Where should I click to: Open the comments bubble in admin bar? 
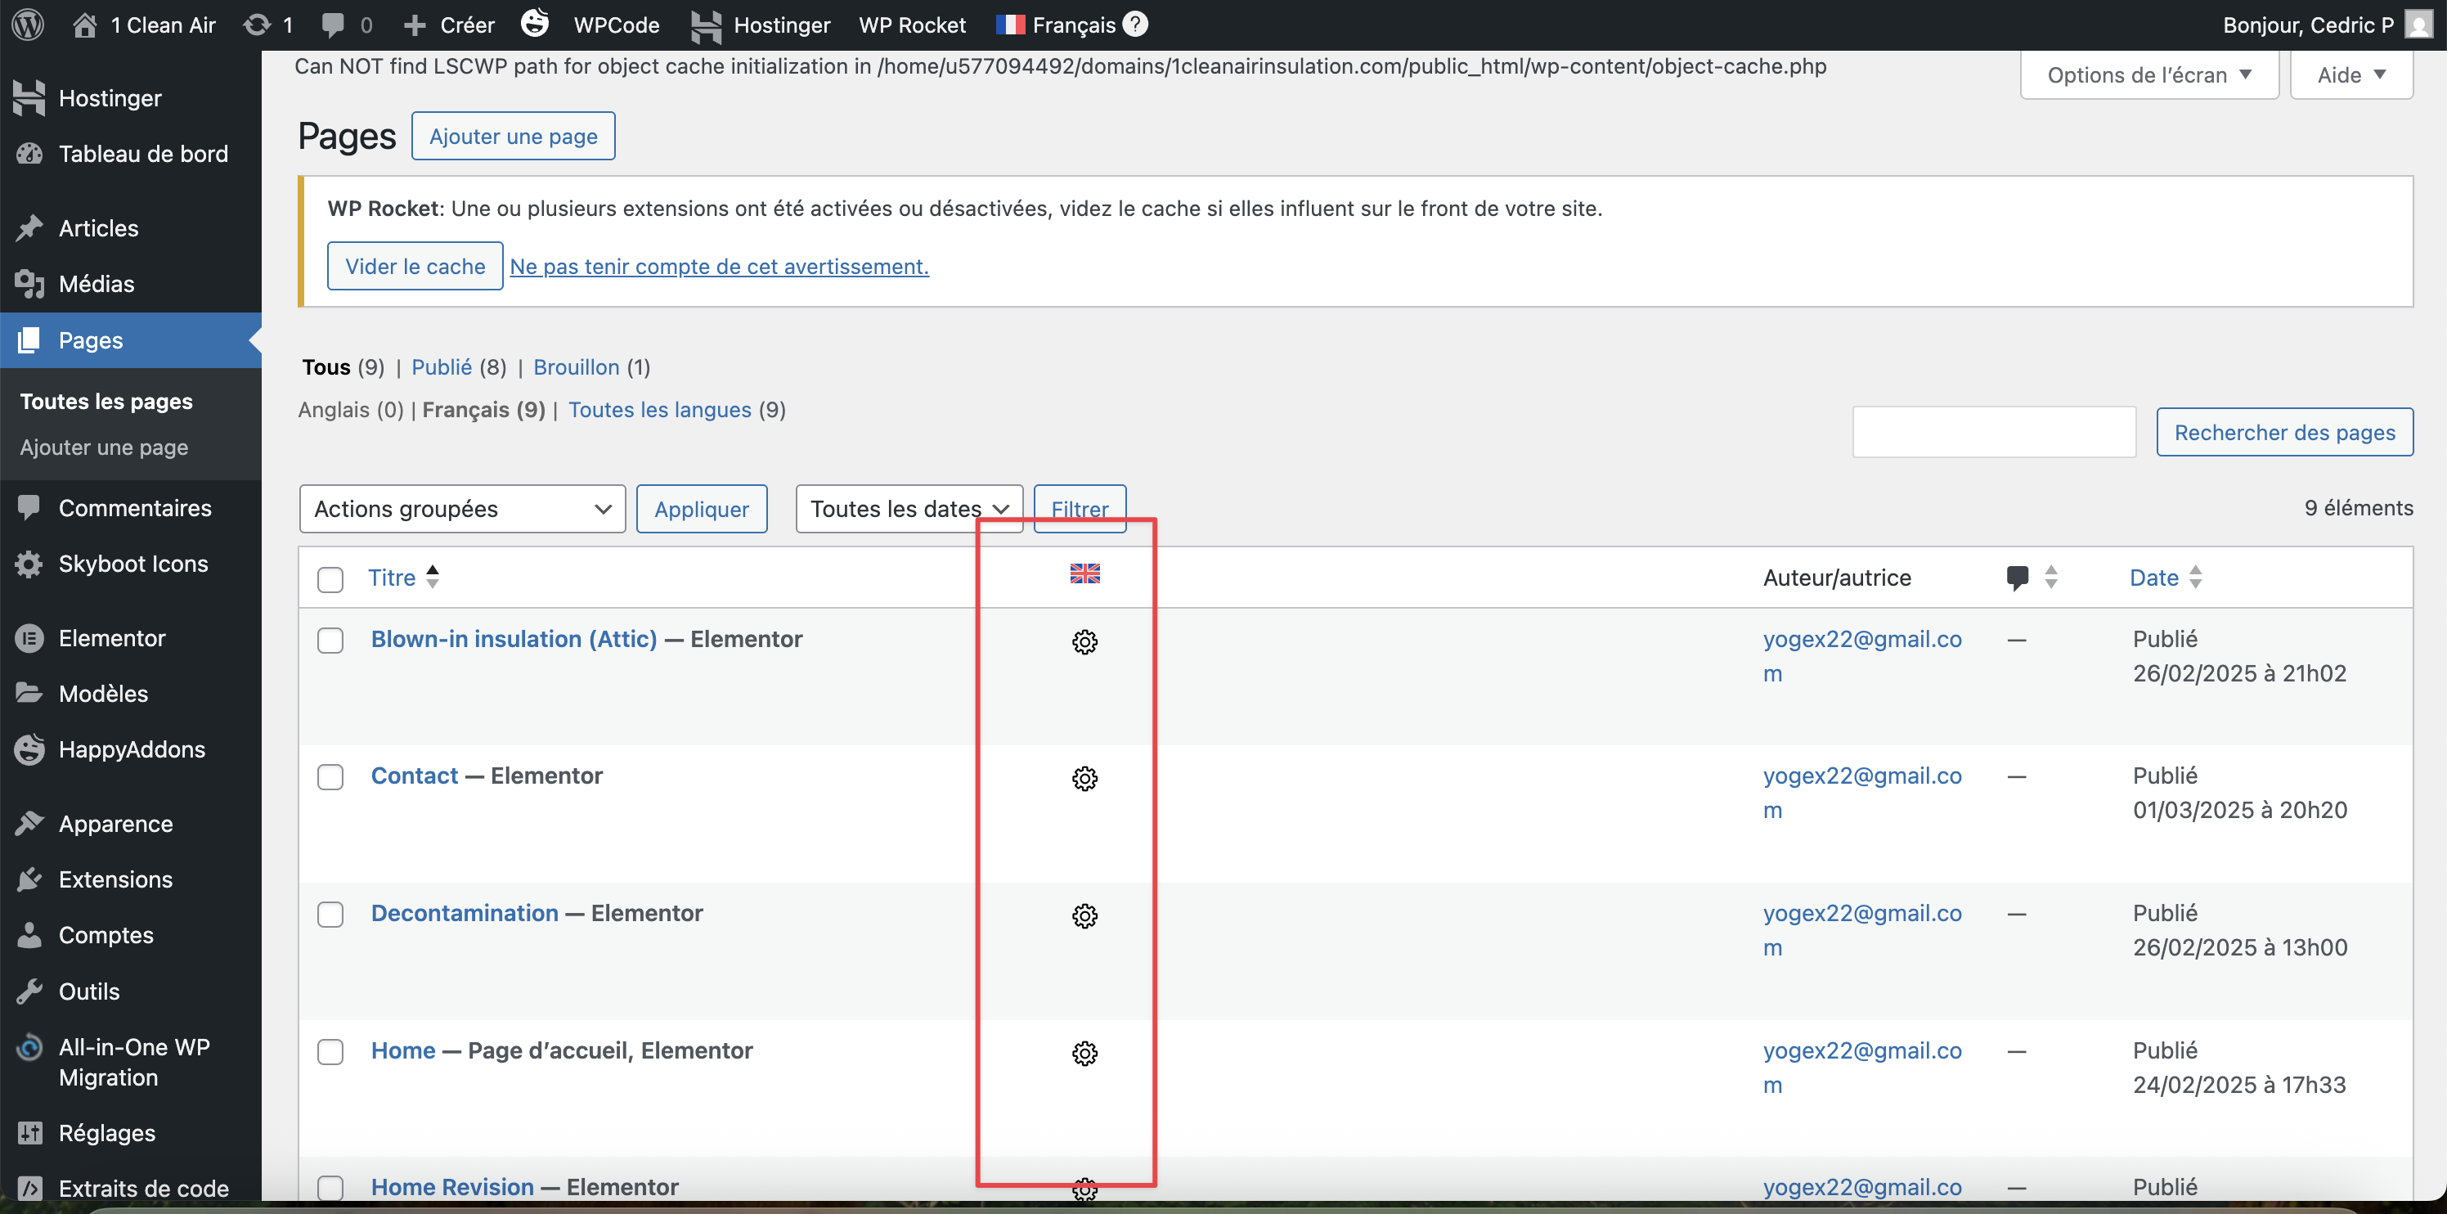click(x=333, y=25)
